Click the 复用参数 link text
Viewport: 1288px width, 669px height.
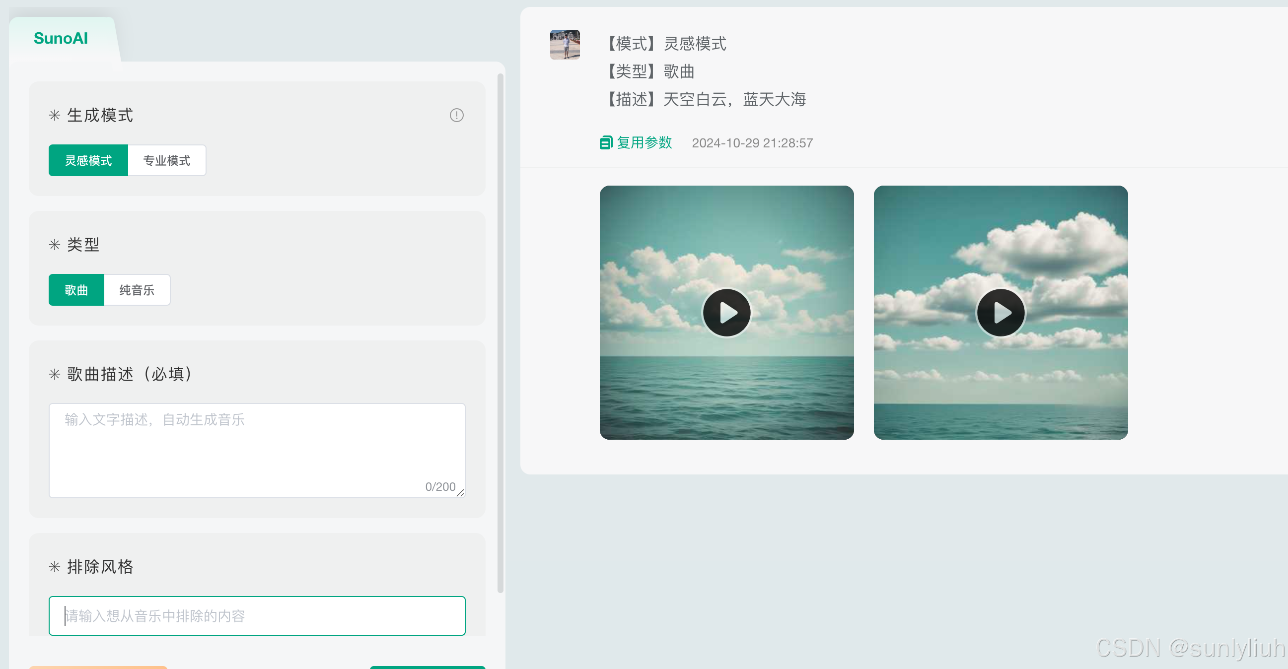click(644, 143)
